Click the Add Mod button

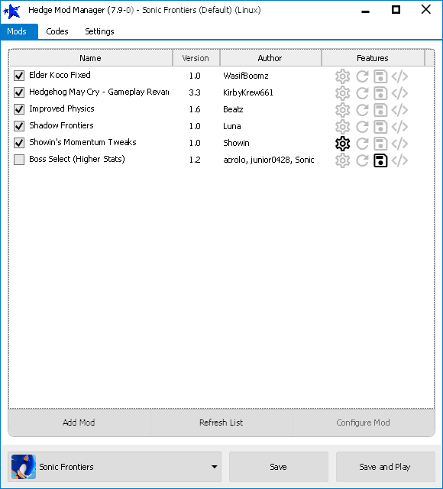click(x=79, y=423)
